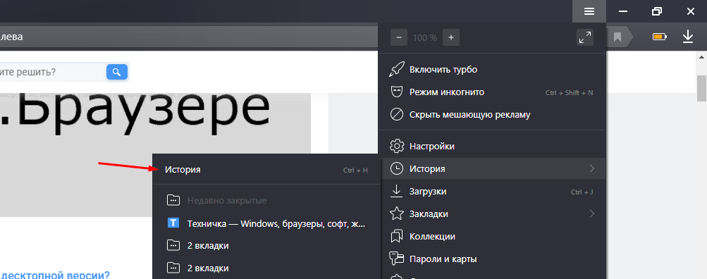The height and width of the screenshot is (279, 707).
Task: Open downloads arrow icon in toolbar
Action: (687, 37)
